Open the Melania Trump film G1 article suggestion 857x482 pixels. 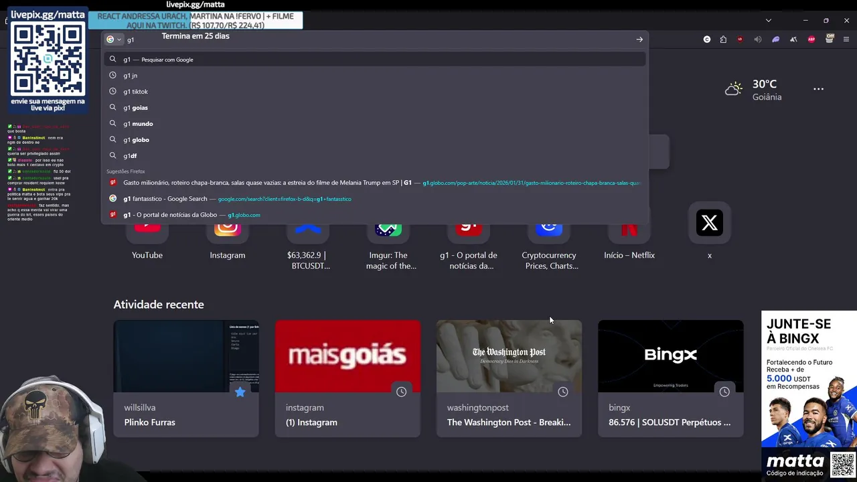coord(375,183)
